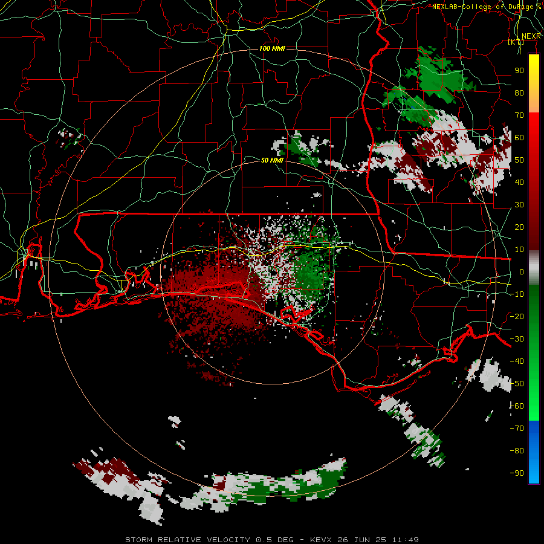Click the -20 knot scale value
544x544 pixels.
pyautogui.click(x=517, y=316)
